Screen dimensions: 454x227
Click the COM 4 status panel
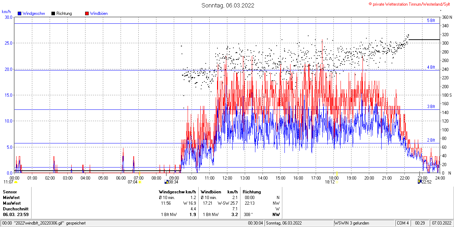click(403, 223)
